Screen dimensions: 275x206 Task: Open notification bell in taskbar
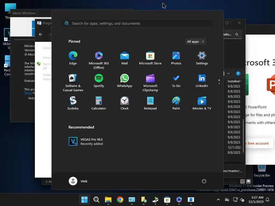[x=268, y=200]
